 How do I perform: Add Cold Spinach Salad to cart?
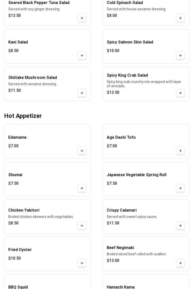(x=180, y=18)
